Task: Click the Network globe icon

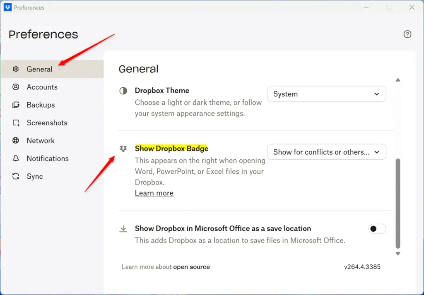Action: 16,141
